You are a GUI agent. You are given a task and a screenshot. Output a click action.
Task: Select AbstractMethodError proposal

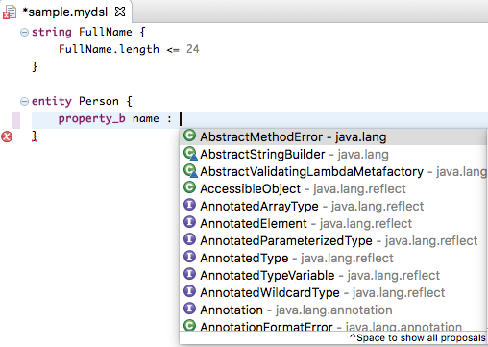(333, 136)
